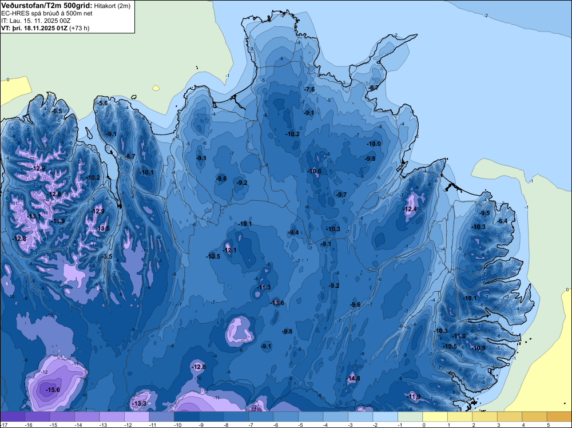Image resolution: width=572 pixels, height=428 pixels.
Task: Click the '-17' legend scale tick label
Action: pos(3,425)
